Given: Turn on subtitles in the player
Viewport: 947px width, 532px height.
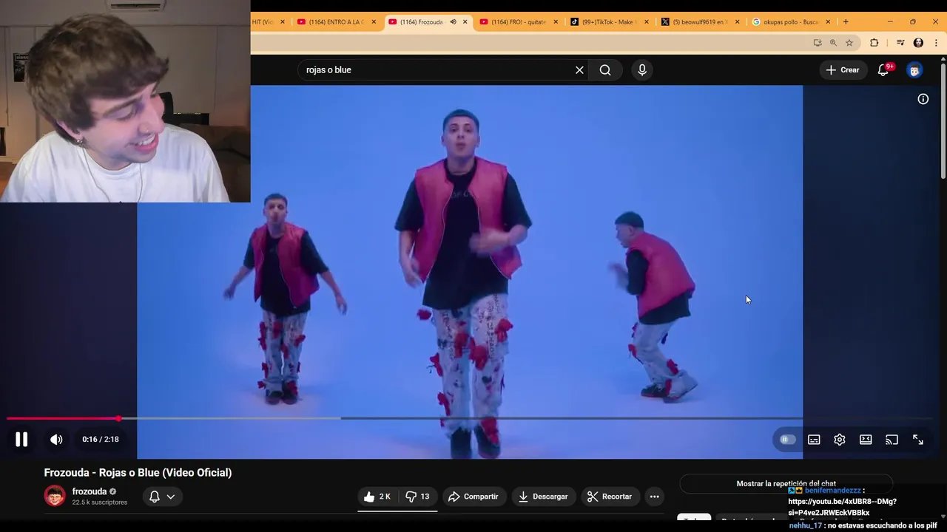Looking at the screenshot, I should (814, 440).
